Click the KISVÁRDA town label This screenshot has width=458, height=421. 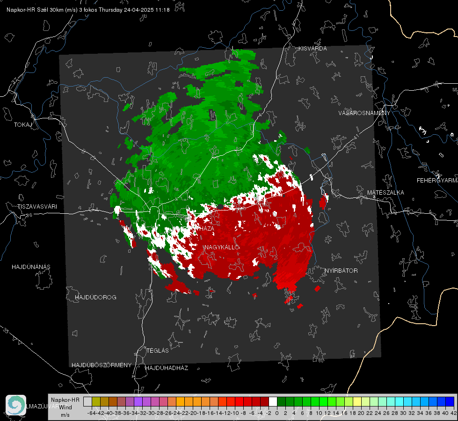pyautogui.click(x=313, y=49)
